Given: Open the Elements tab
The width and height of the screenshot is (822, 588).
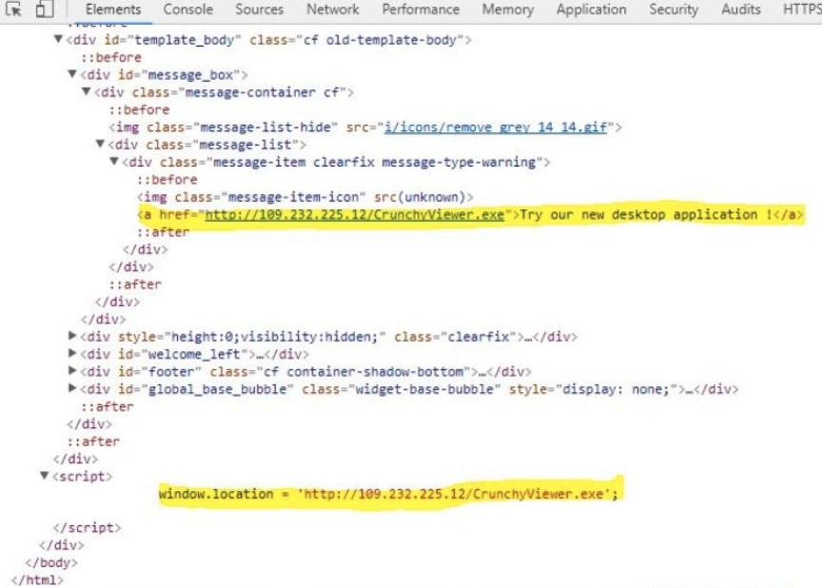Looking at the screenshot, I should 113,10.
